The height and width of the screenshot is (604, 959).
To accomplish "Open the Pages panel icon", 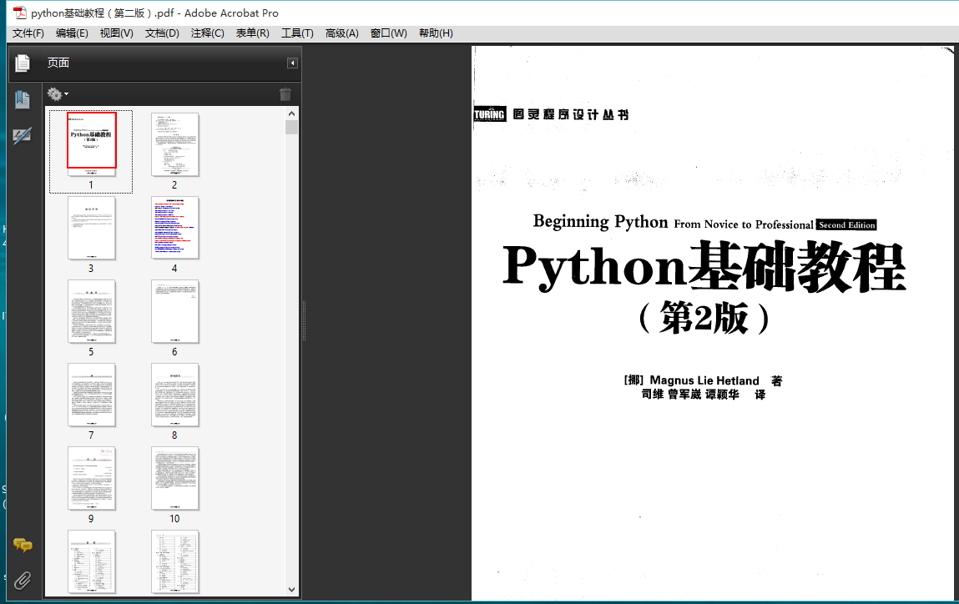I will coord(23,63).
